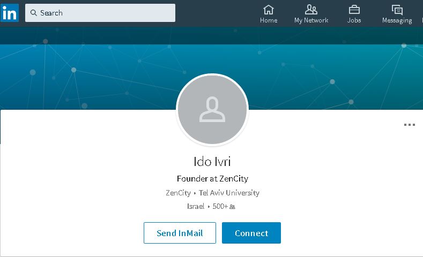
Task: Click the search magnifier icon
Action: (33, 13)
